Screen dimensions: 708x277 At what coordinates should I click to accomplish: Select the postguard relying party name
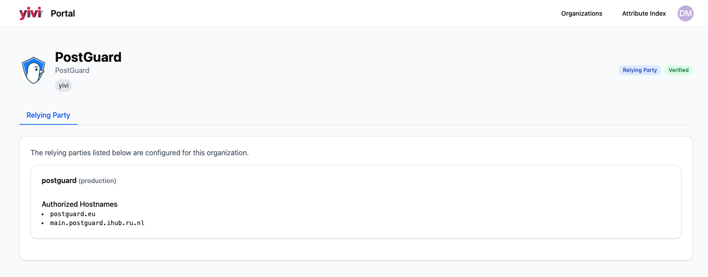click(x=59, y=181)
